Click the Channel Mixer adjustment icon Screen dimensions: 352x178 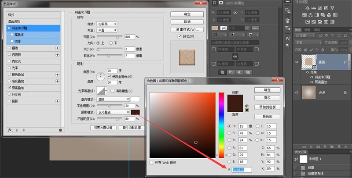[x=329, y=15]
